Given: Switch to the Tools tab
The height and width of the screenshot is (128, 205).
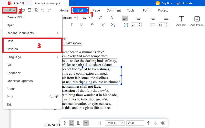Looking at the screenshot, I should point(131,10).
